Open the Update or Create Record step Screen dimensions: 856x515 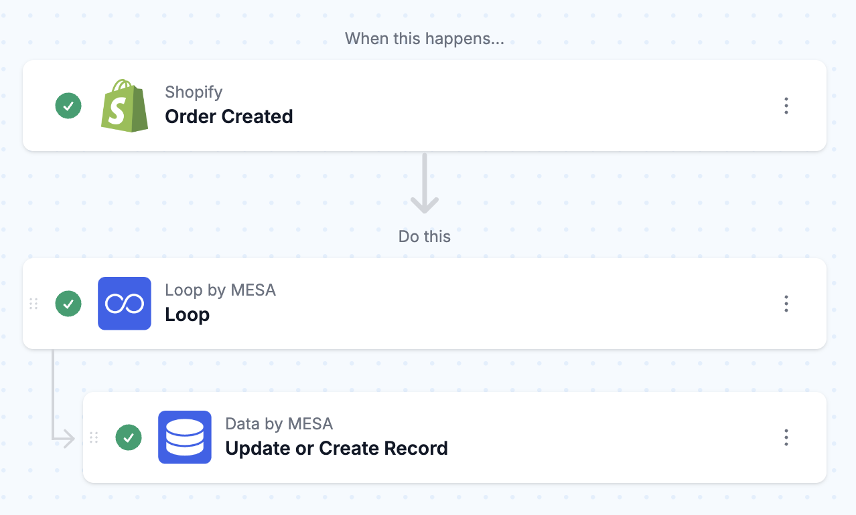[x=336, y=448]
